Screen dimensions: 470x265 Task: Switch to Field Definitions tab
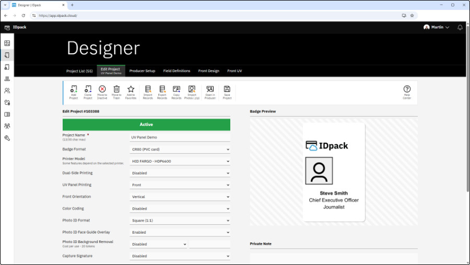click(x=177, y=71)
